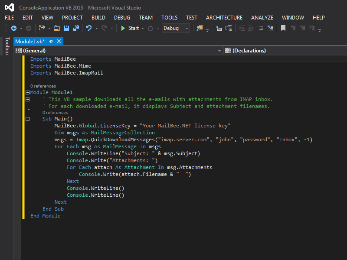Image resolution: width=347 pixels, height=260 pixels.
Task: Open the DEBUG menu
Action: [122, 18]
